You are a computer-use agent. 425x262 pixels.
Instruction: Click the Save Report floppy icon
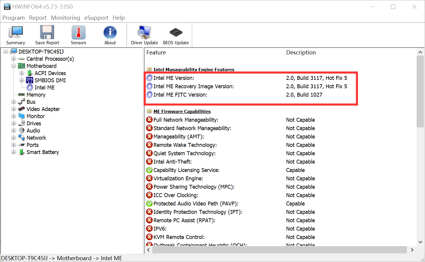(47, 32)
